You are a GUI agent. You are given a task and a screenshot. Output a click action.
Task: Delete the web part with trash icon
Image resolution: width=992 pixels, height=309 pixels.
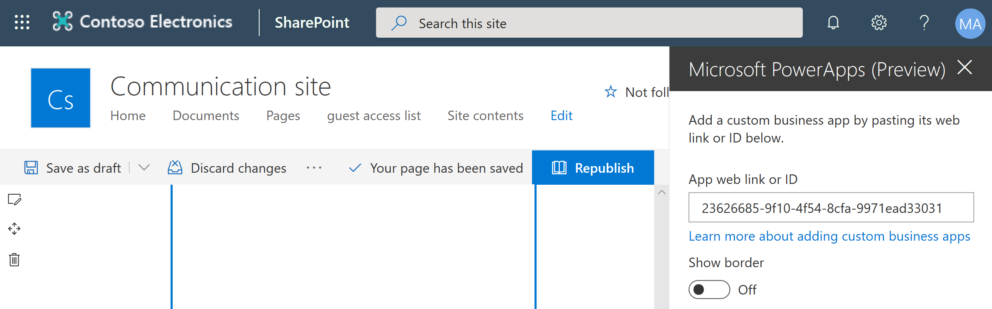click(14, 260)
